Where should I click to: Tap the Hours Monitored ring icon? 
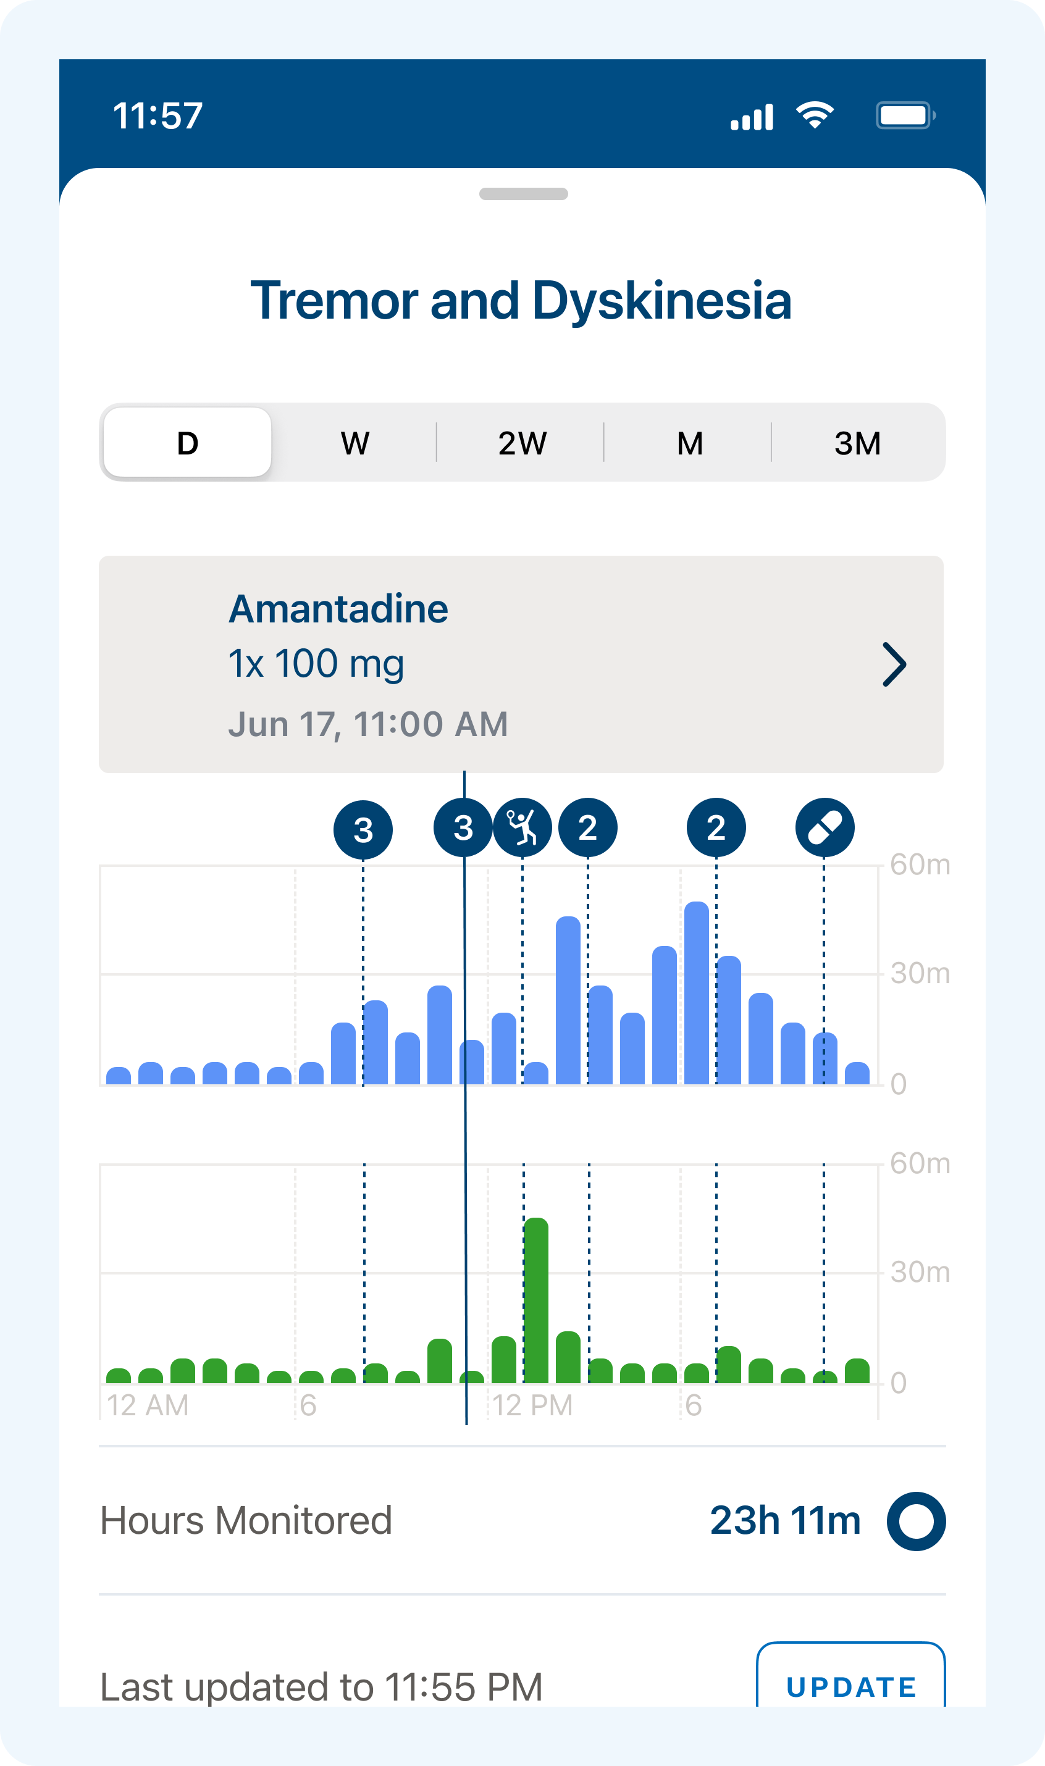point(915,1521)
